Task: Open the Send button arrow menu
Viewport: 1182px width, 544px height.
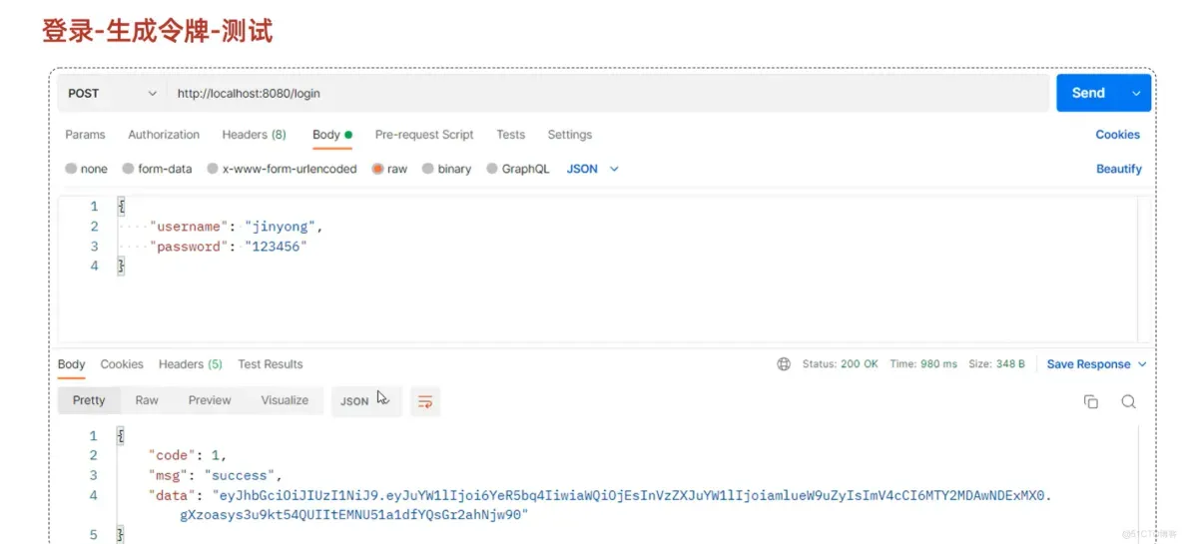Action: click(1137, 94)
